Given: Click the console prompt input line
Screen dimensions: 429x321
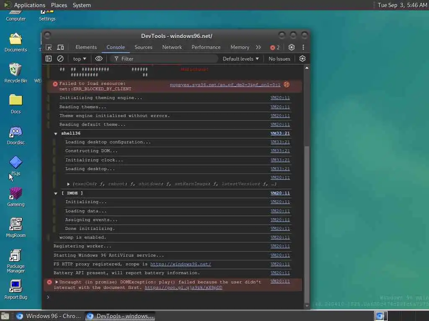Looking at the screenshot, I should coord(175,297).
